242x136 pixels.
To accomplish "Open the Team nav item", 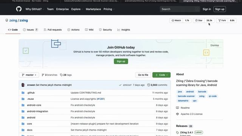I will (x=50, y=9).
